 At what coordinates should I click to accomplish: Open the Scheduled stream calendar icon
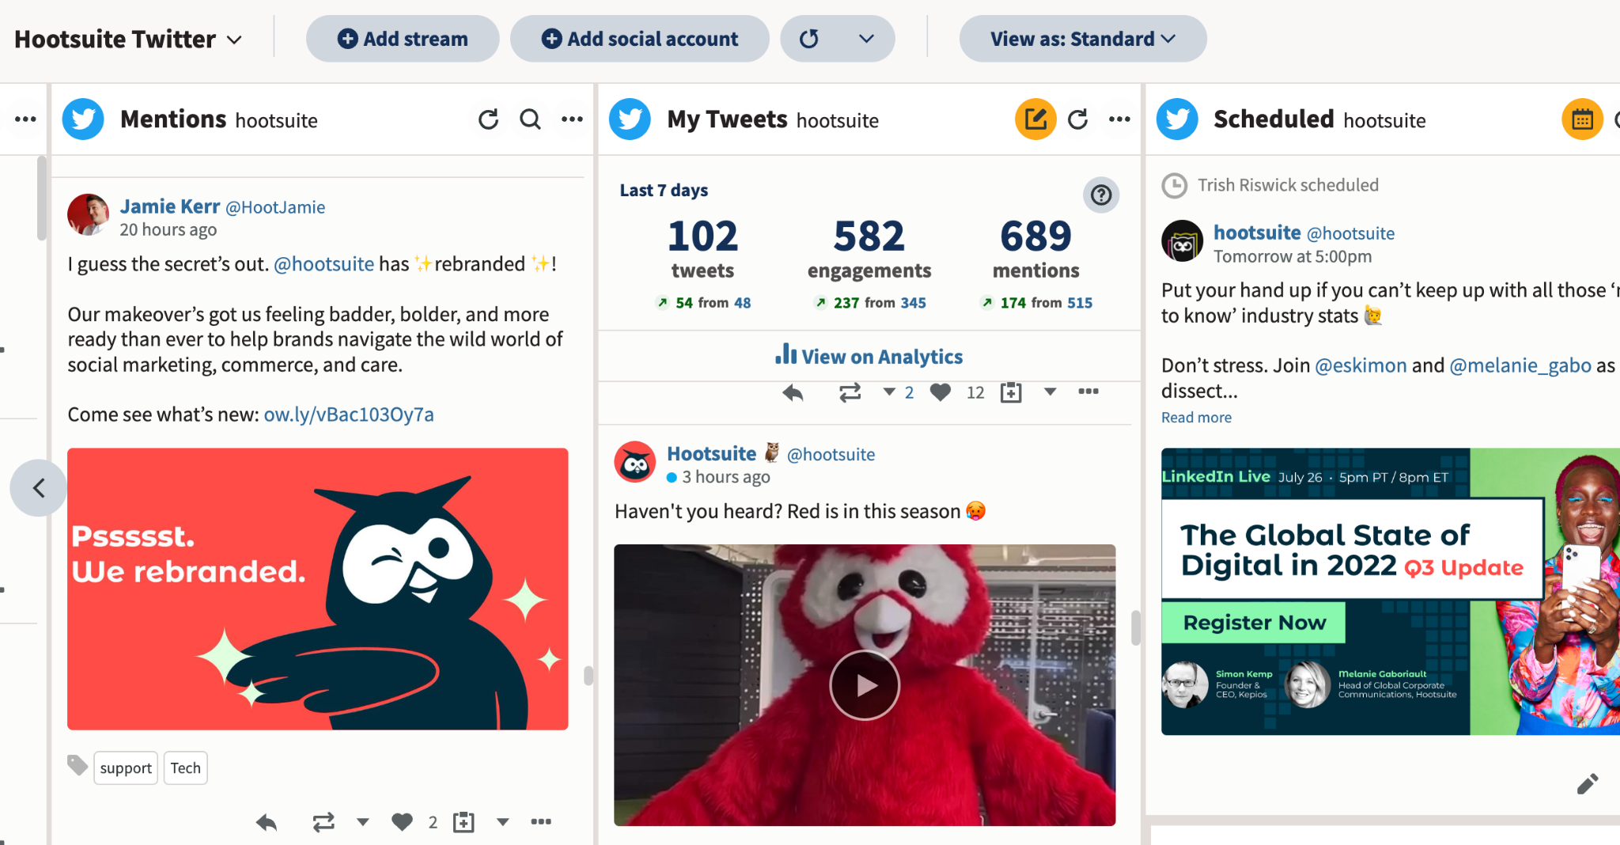tap(1582, 119)
